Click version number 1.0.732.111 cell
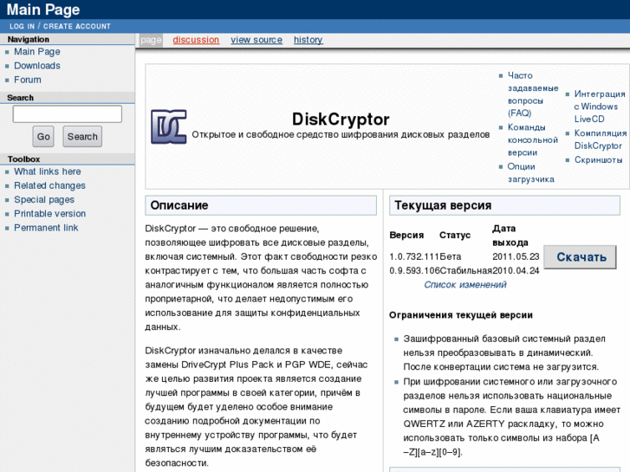Screen dimensions: 630x472 coord(414,256)
